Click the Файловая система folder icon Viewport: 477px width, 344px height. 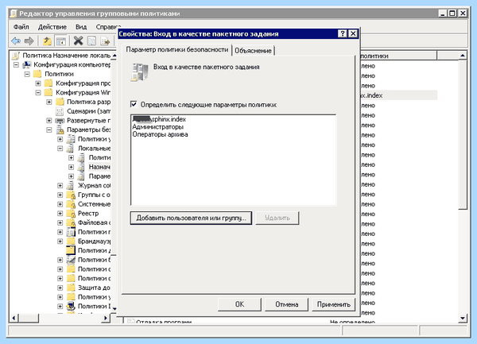coord(71,222)
